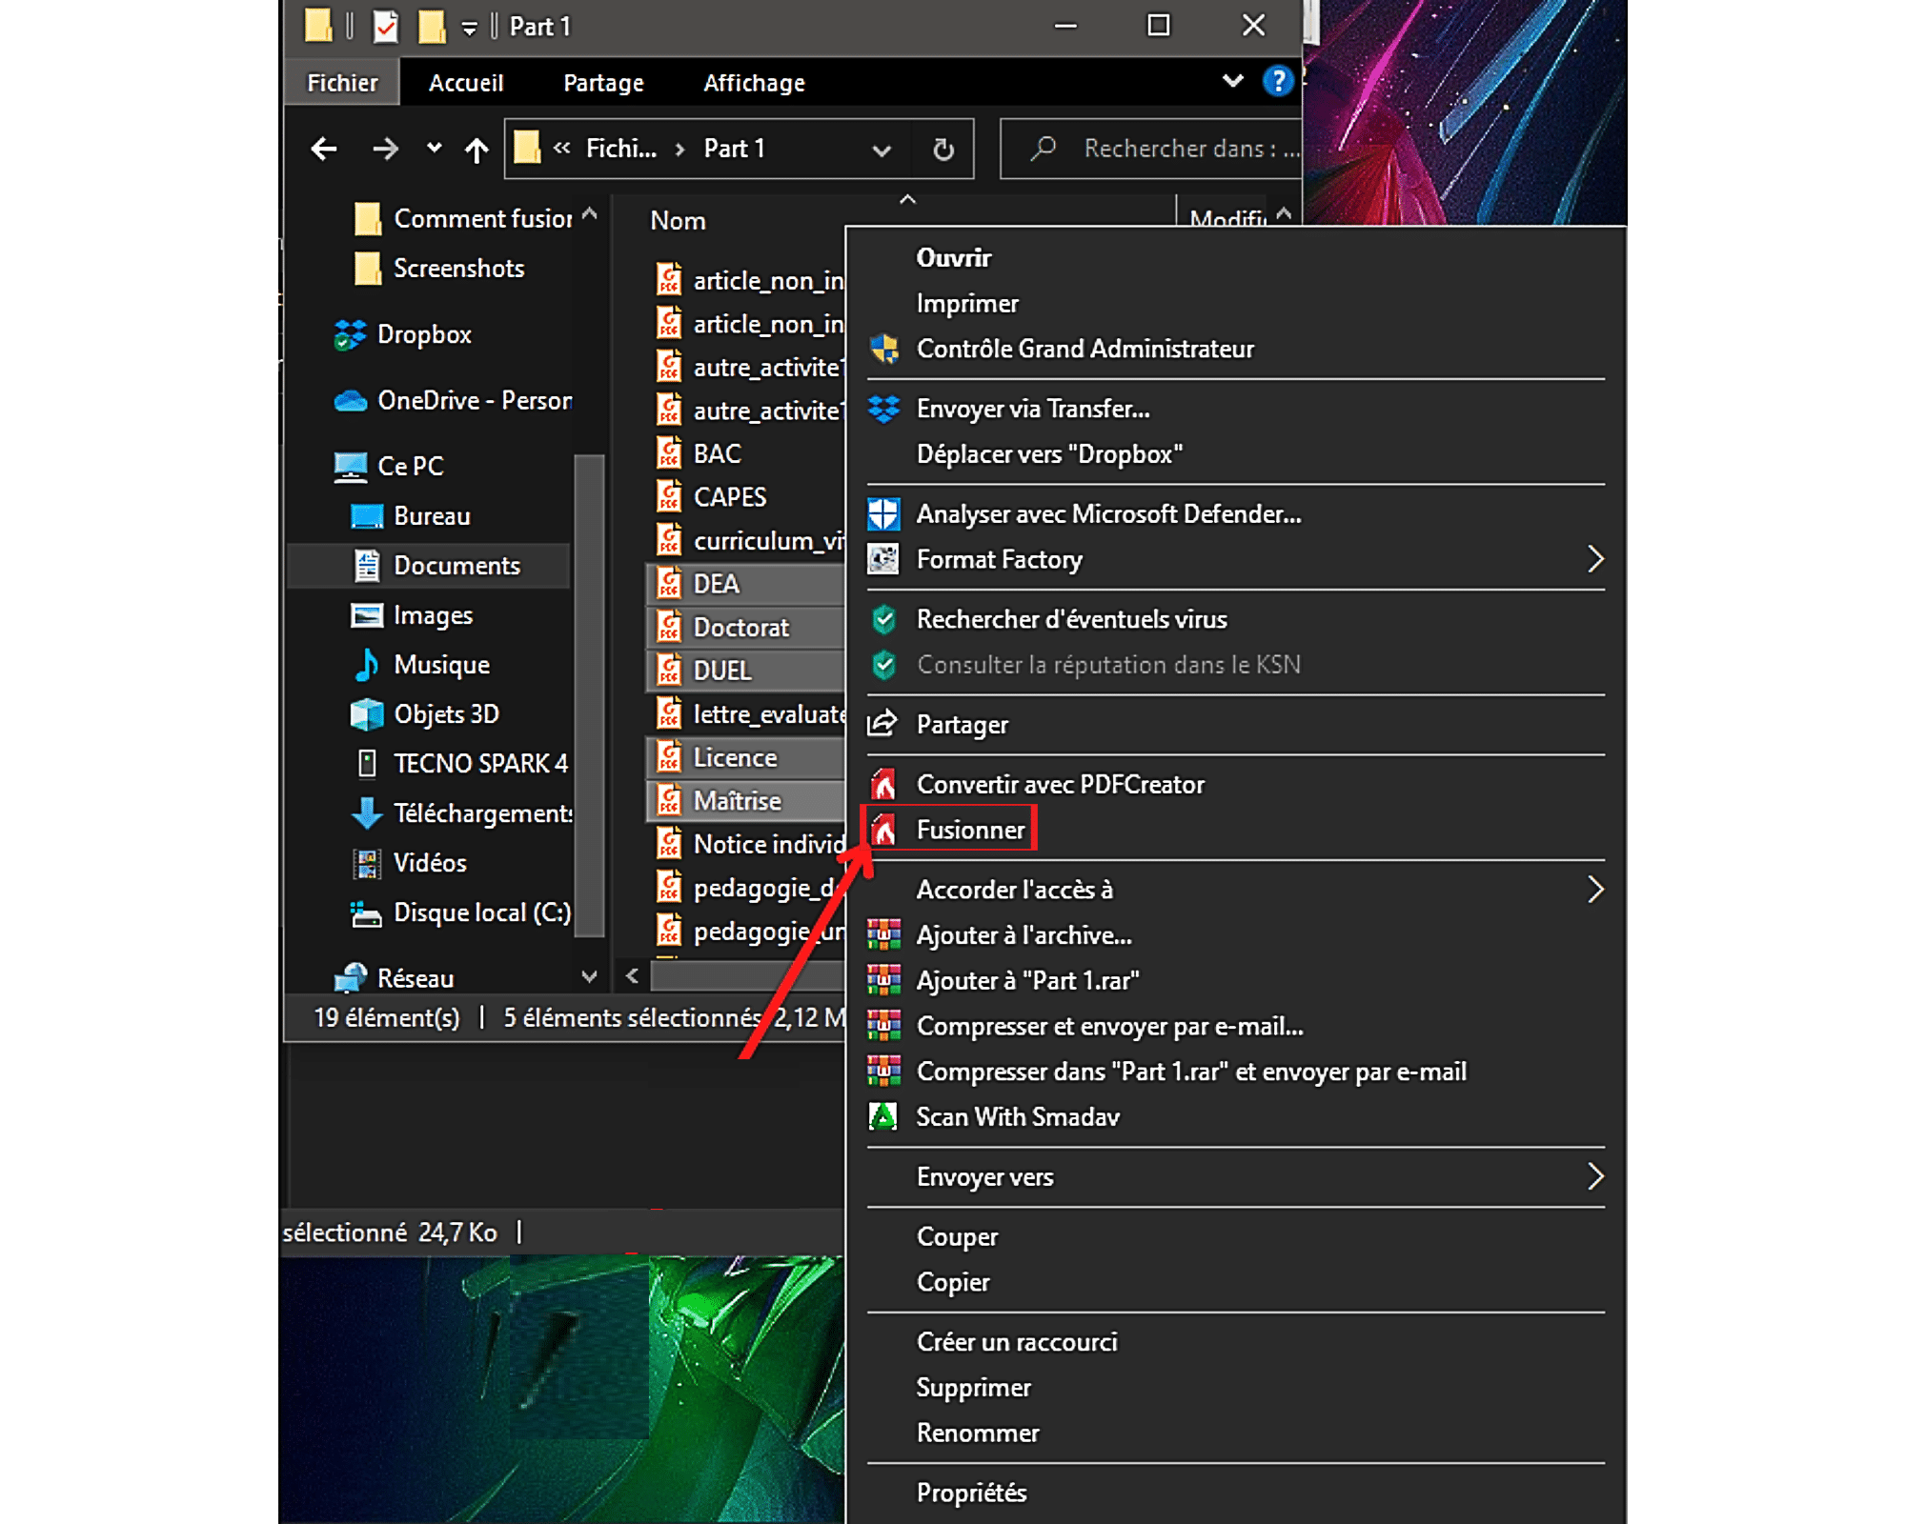This screenshot has height=1524, width=1906.
Task: Click Fusionner PDFCreator icon in context menu
Action: coord(884,831)
